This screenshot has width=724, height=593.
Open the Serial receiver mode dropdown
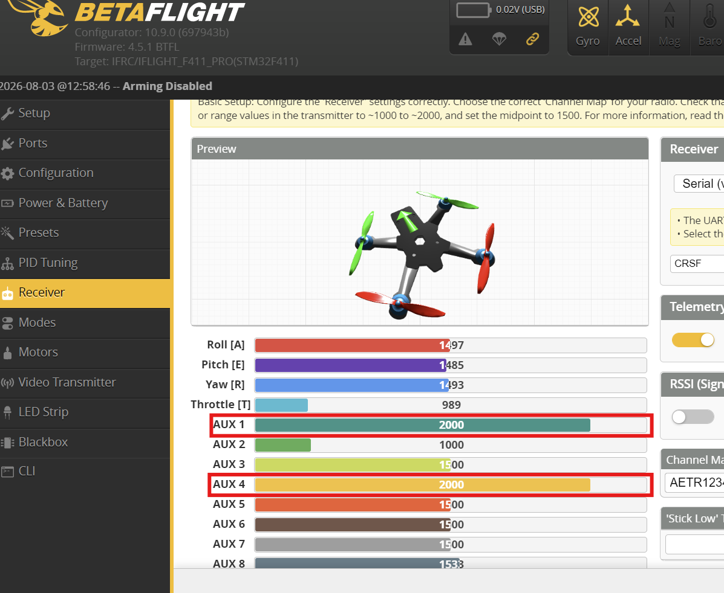(x=699, y=184)
